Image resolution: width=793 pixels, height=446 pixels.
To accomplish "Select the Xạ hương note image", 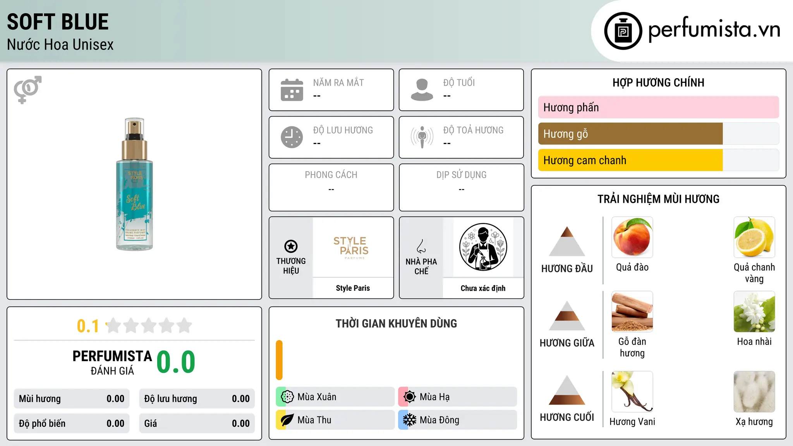I will point(754,392).
